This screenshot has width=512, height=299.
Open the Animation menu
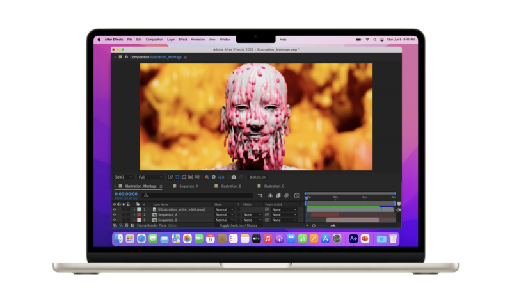pyautogui.click(x=198, y=40)
